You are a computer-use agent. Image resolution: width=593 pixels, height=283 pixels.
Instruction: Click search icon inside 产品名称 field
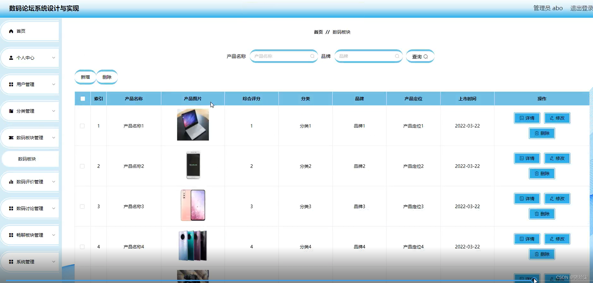[312, 56]
